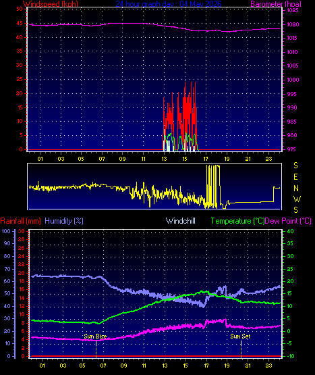Click the Dew Point (°C) legend label
The height and width of the screenshot is (375, 315).
(x=288, y=221)
